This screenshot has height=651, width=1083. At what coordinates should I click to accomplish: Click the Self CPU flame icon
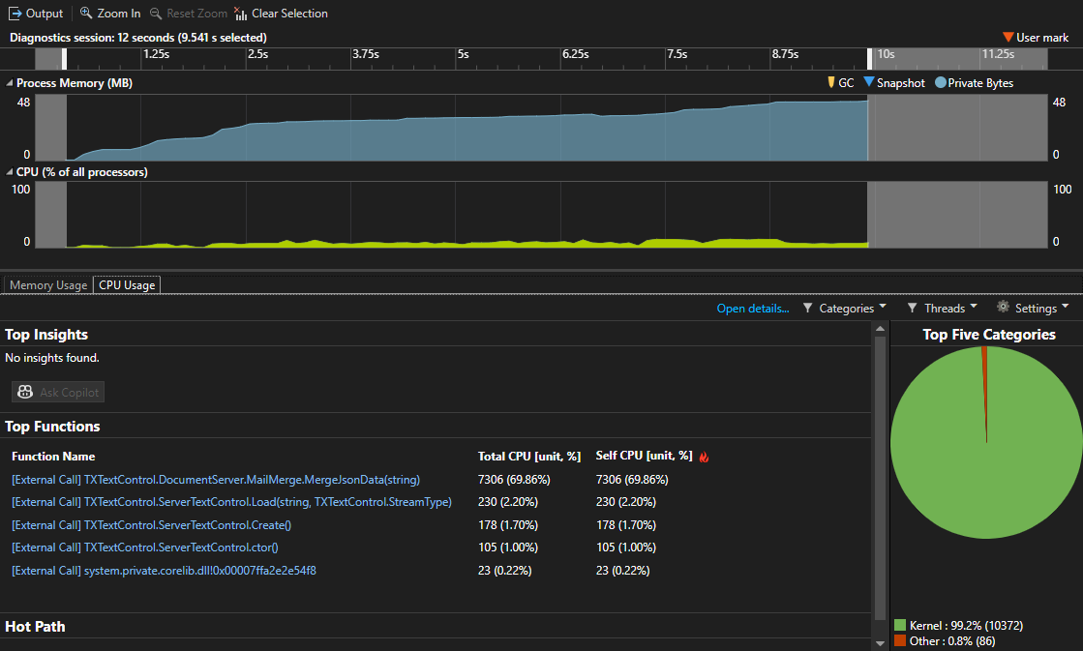[704, 457]
